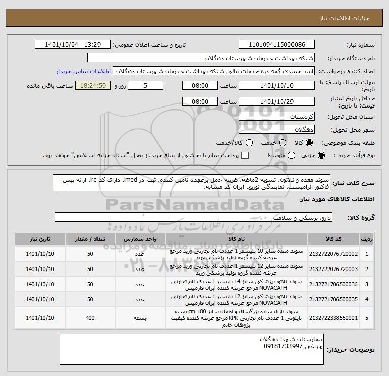Click the general need description text box
Screen dimensions: 389x376
pyautogui.click(x=191, y=183)
